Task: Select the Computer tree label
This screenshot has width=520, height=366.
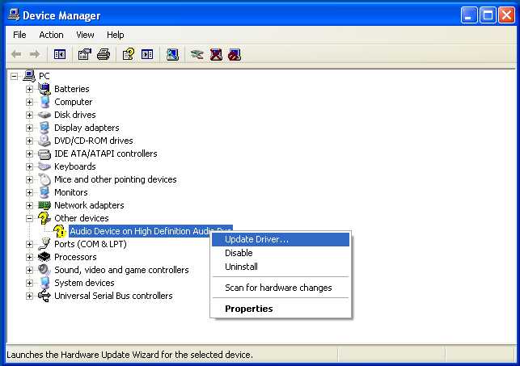Action: [74, 102]
